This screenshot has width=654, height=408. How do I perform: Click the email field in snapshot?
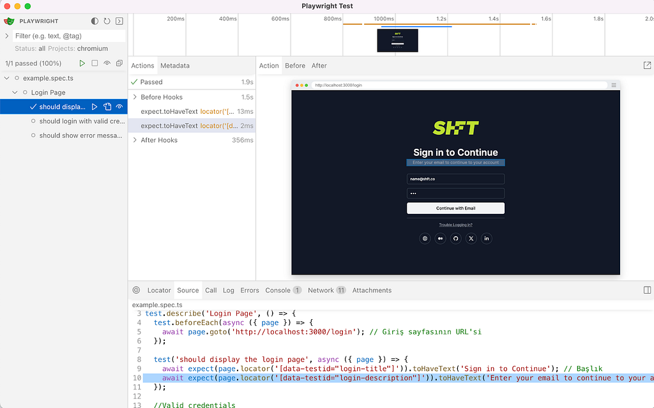[455, 179]
